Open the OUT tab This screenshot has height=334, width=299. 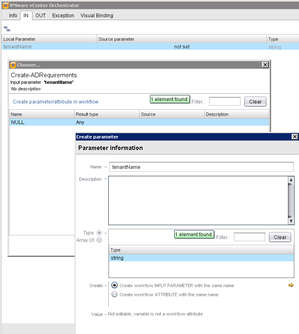click(41, 16)
